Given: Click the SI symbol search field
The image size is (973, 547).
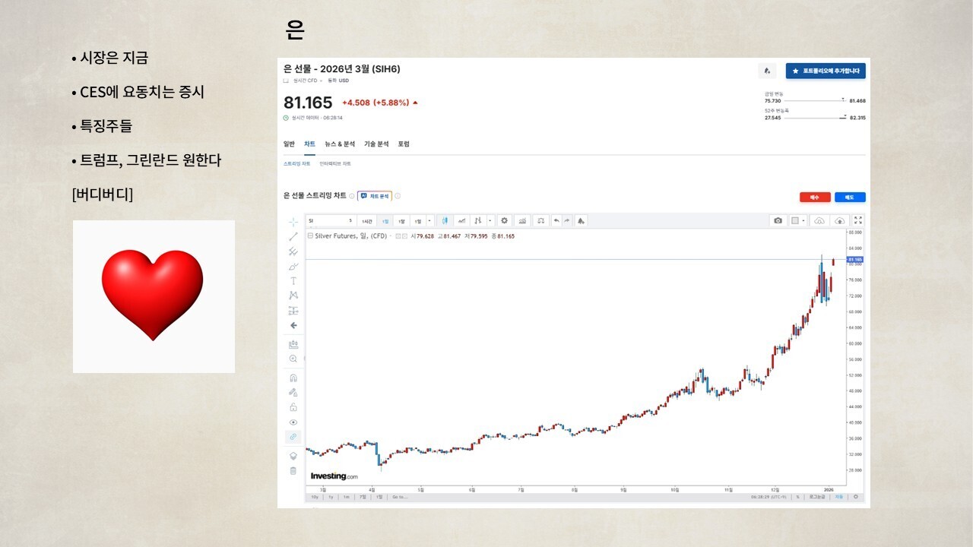Looking at the screenshot, I should pyautogui.click(x=330, y=220).
